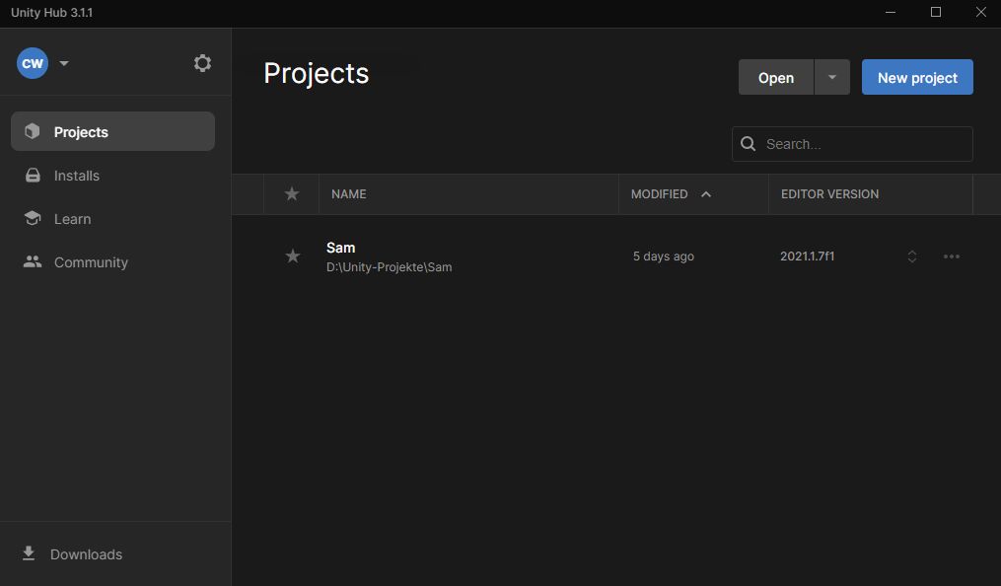
Task: Open the editor version selector for Sam
Action: [912, 256]
